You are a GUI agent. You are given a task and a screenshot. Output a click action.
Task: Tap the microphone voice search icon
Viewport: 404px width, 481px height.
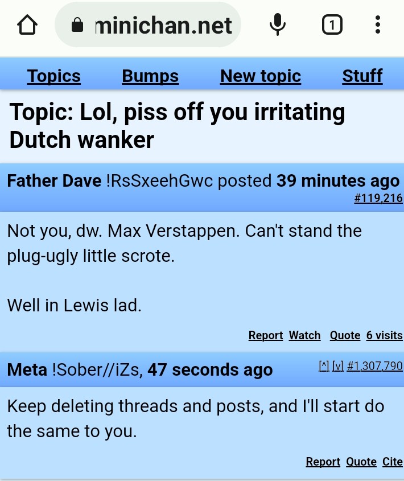pos(278,24)
